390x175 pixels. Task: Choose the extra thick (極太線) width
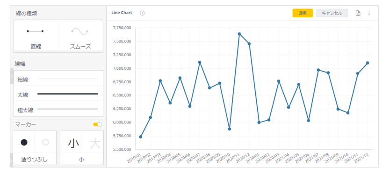(58, 109)
